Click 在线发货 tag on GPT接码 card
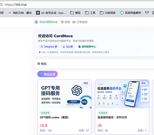Viewport: 154px width, 135px height. coord(45,113)
